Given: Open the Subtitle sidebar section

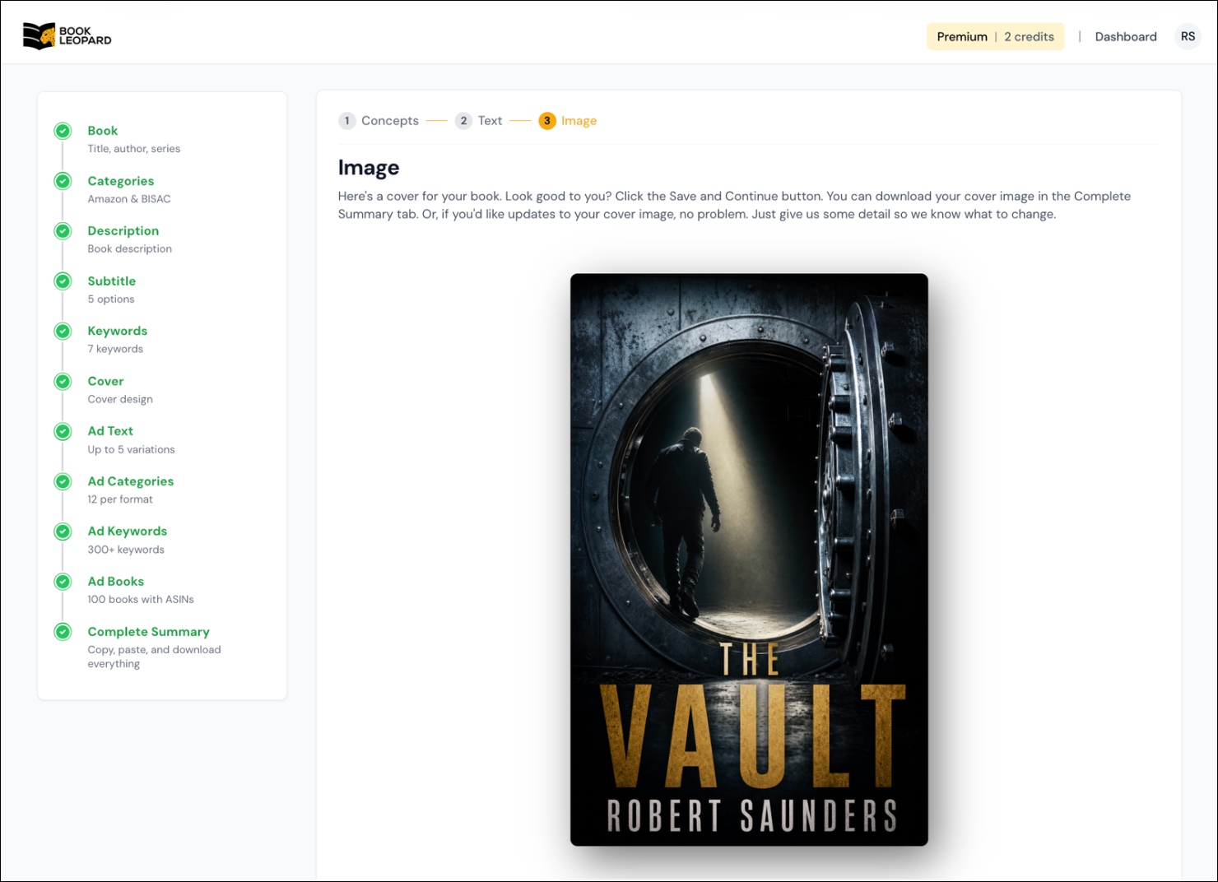Looking at the screenshot, I should 112,281.
